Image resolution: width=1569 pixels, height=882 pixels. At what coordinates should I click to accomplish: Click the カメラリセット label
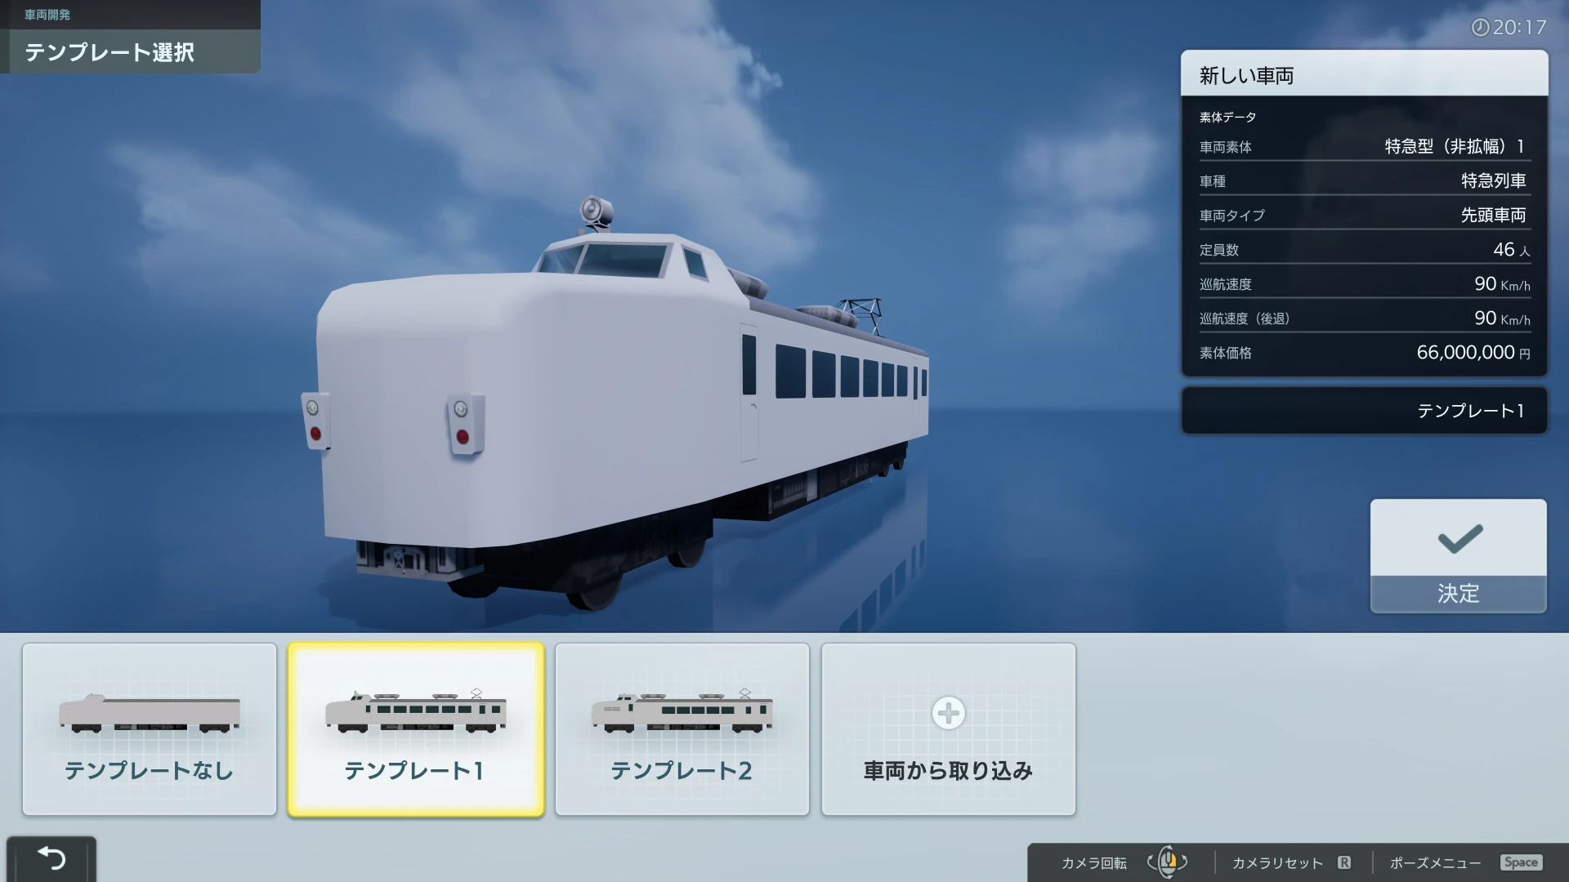[x=1276, y=863]
